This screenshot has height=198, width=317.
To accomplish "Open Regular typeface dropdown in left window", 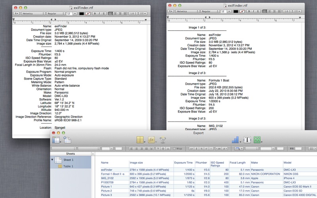I will point(55,13).
